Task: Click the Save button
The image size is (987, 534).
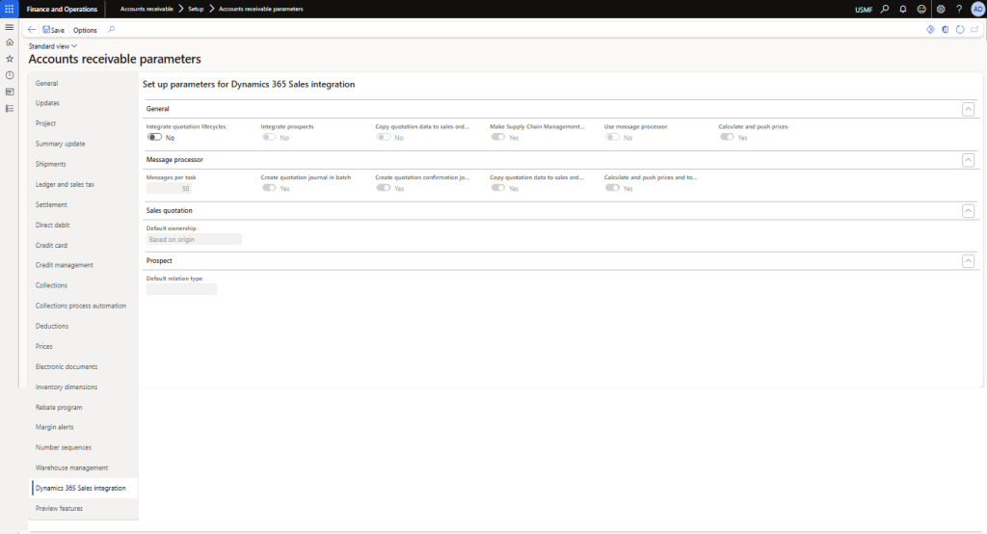Action: point(53,30)
